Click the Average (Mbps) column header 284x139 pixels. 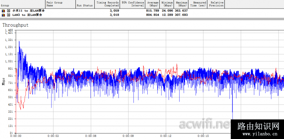pyautogui.click(x=153, y=4)
